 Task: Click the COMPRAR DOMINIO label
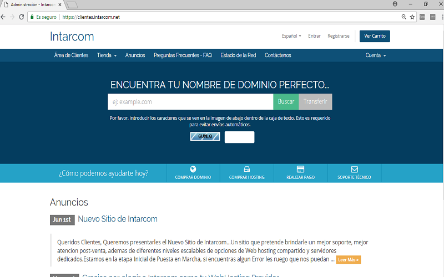[193, 177]
